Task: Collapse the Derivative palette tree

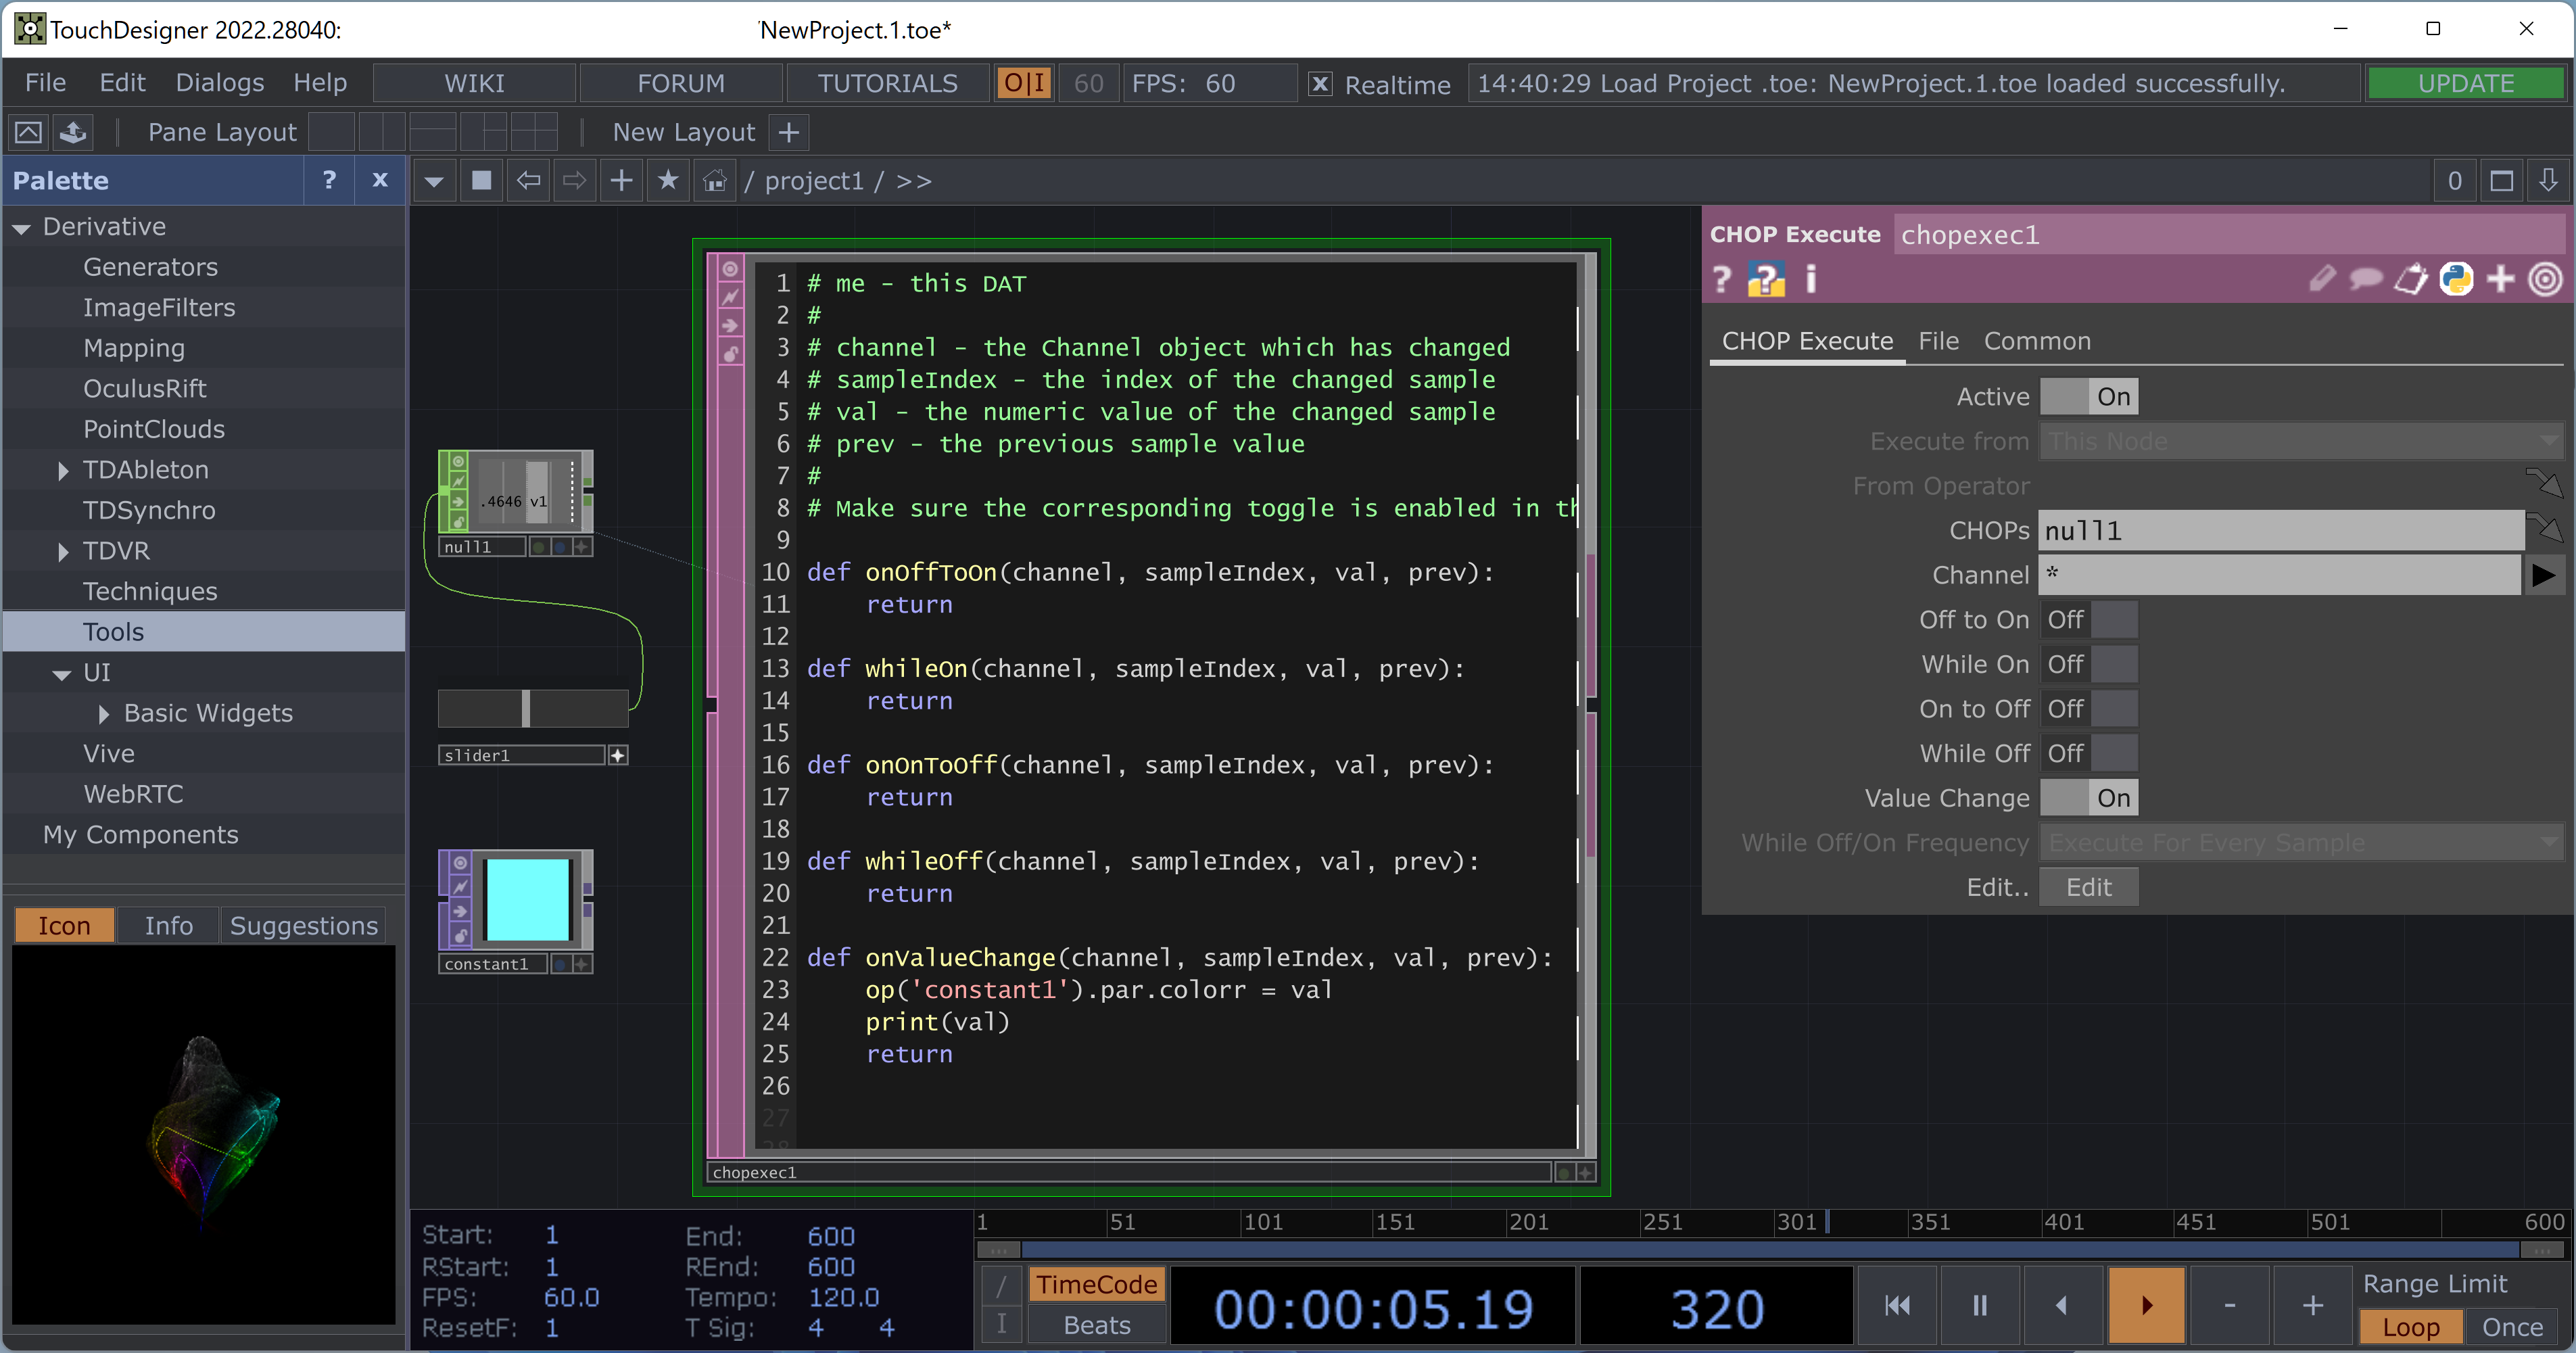Action: [x=22, y=228]
